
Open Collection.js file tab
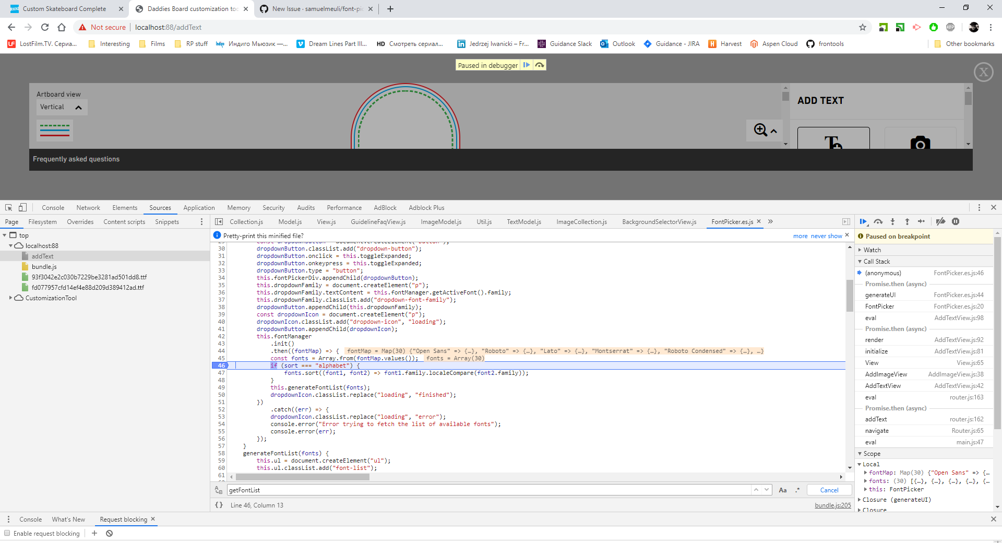click(246, 222)
